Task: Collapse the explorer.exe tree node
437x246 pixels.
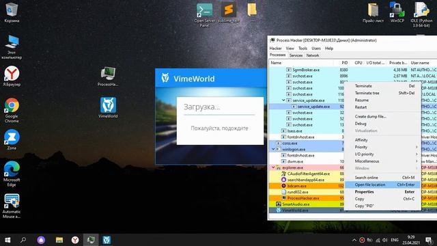Action: [x=273, y=167]
